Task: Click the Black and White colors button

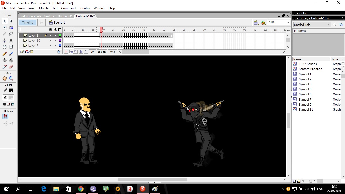Action: 4,104
